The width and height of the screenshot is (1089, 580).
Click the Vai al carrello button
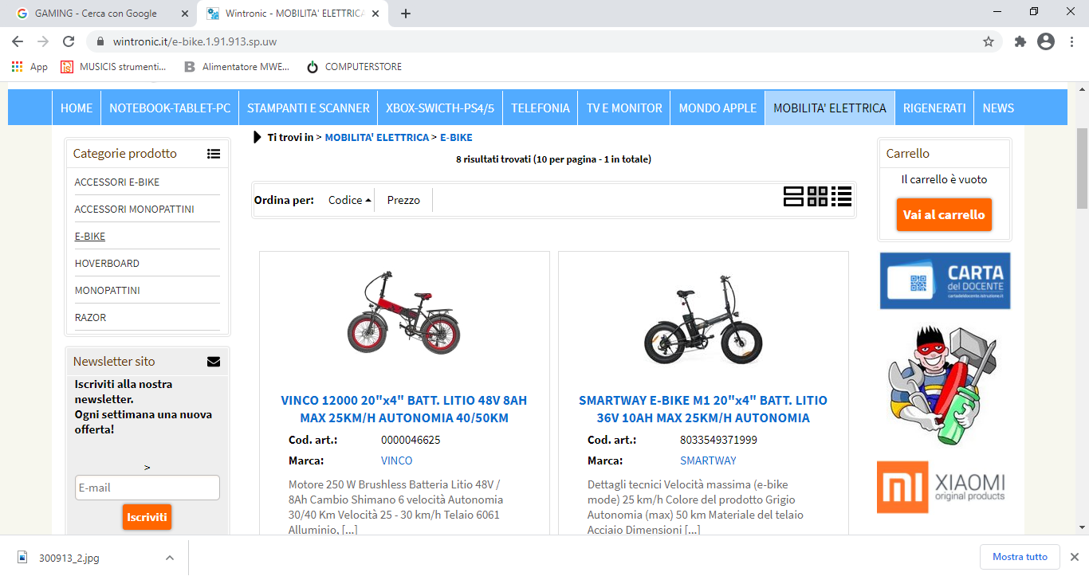pyautogui.click(x=944, y=215)
